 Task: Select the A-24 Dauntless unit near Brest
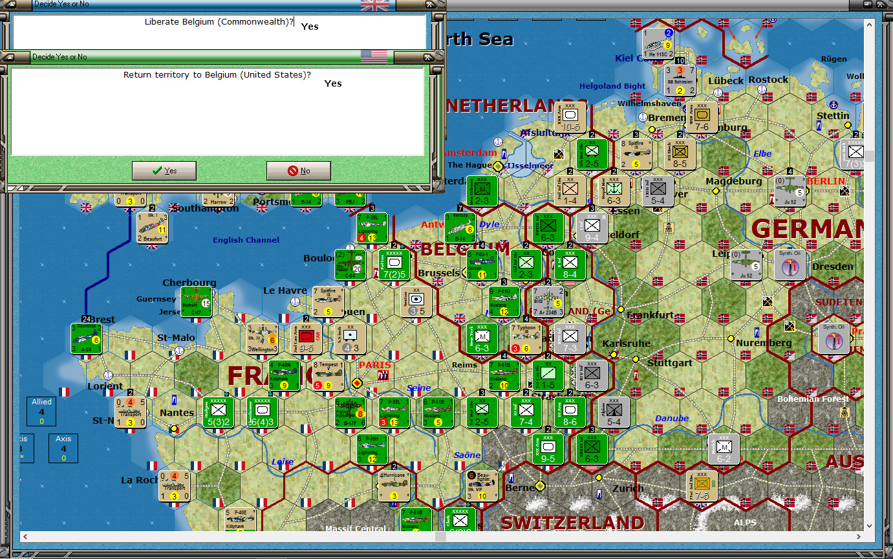[x=87, y=338]
